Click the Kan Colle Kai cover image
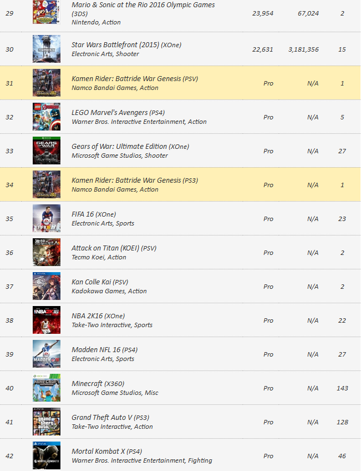Viewport: 361px width, 471px height. click(47, 286)
